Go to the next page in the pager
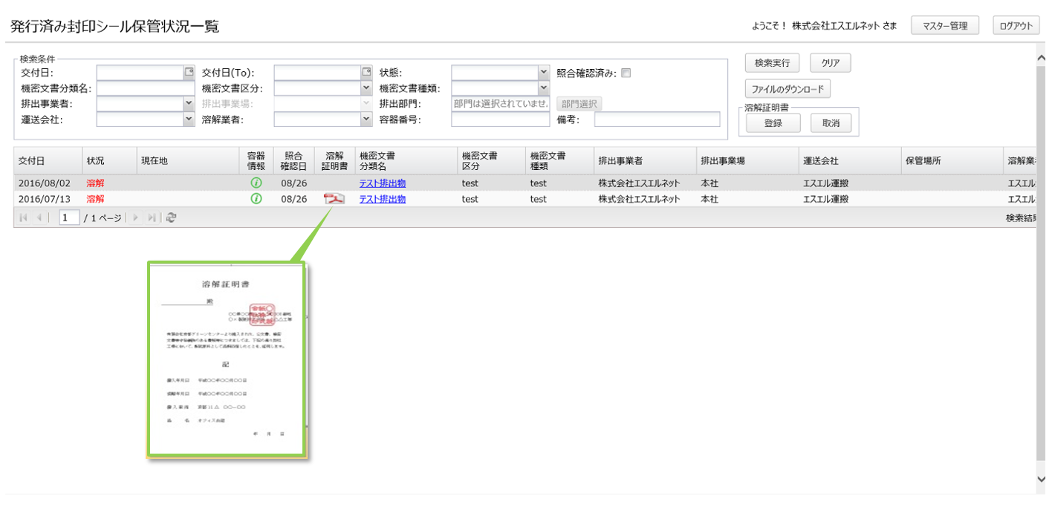The height and width of the screenshot is (513, 1055). pyautogui.click(x=135, y=218)
